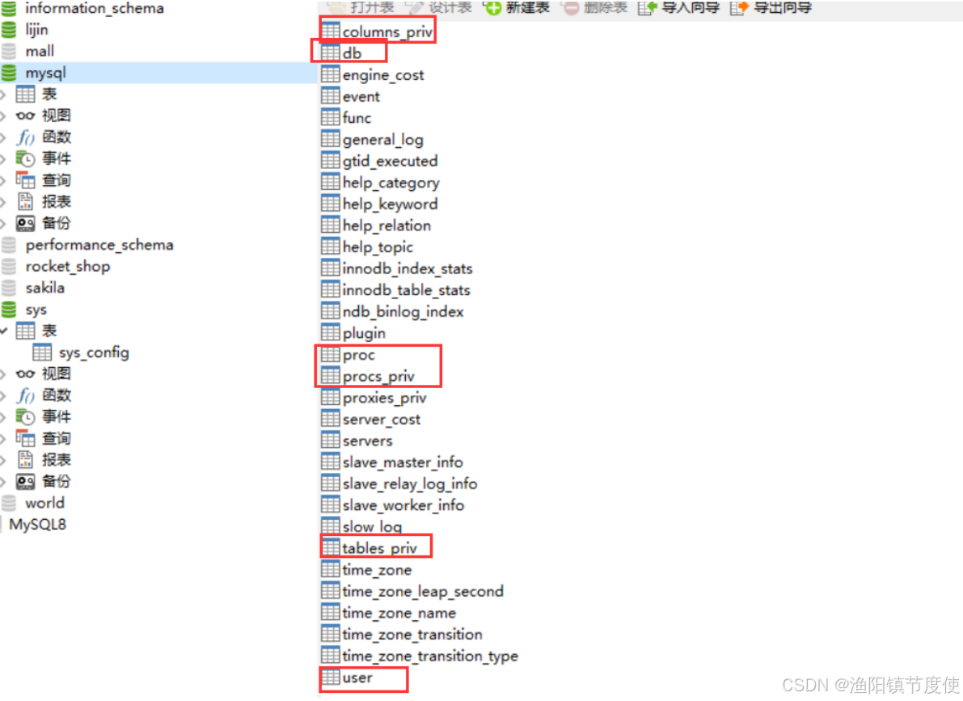Select the help_category table
Image resolution: width=963 pixels, height=701 pixels.
point(391,183)
